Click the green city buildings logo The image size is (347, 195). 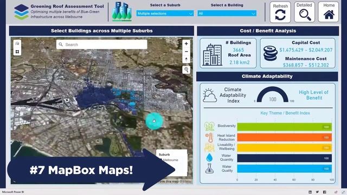tap(122, 11)
